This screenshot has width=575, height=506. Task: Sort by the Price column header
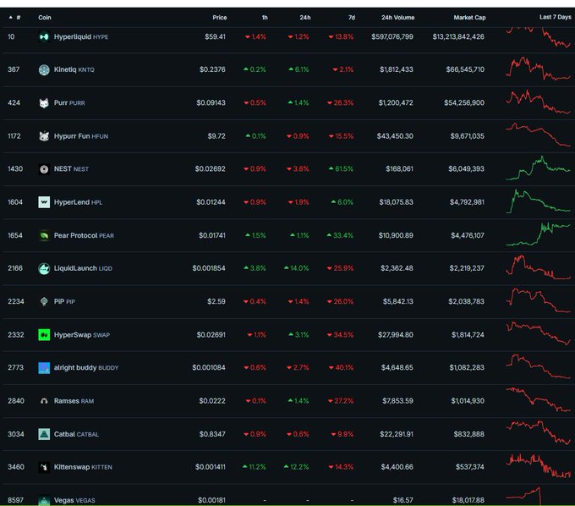220,17
